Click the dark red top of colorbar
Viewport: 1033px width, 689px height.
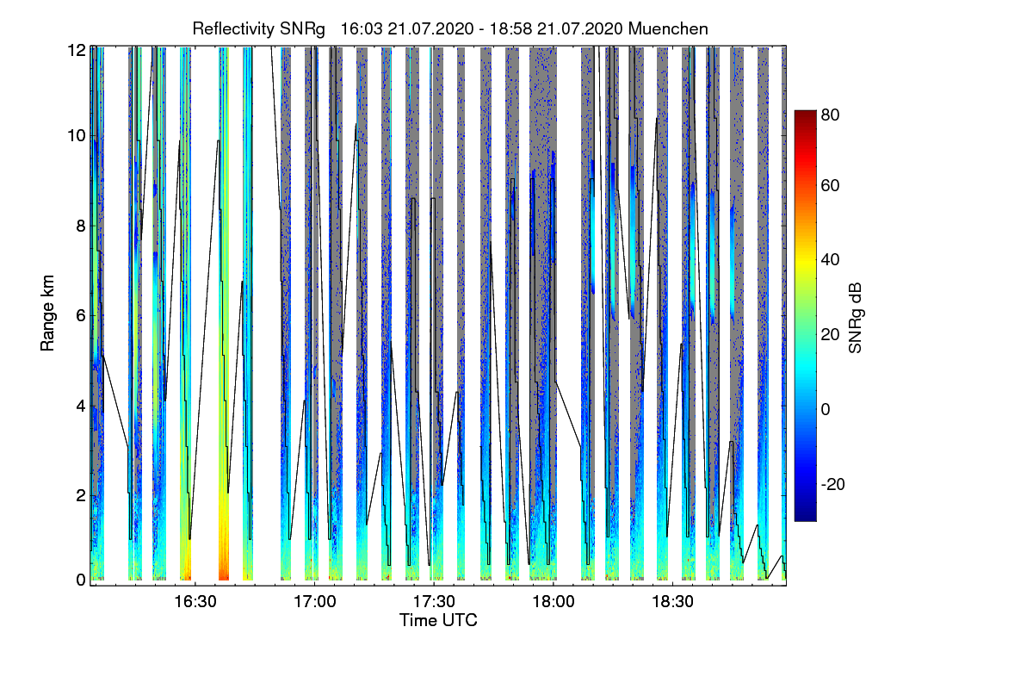tap(804, 115)
